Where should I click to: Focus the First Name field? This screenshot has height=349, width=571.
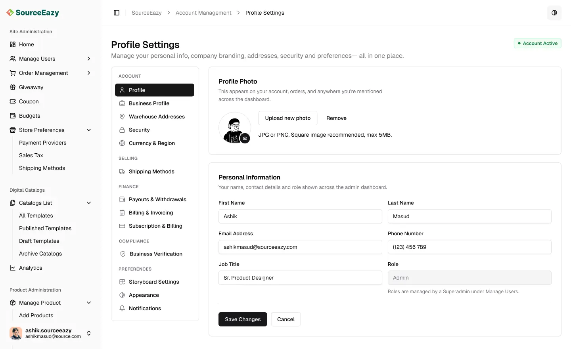click(x=300, y=216)
